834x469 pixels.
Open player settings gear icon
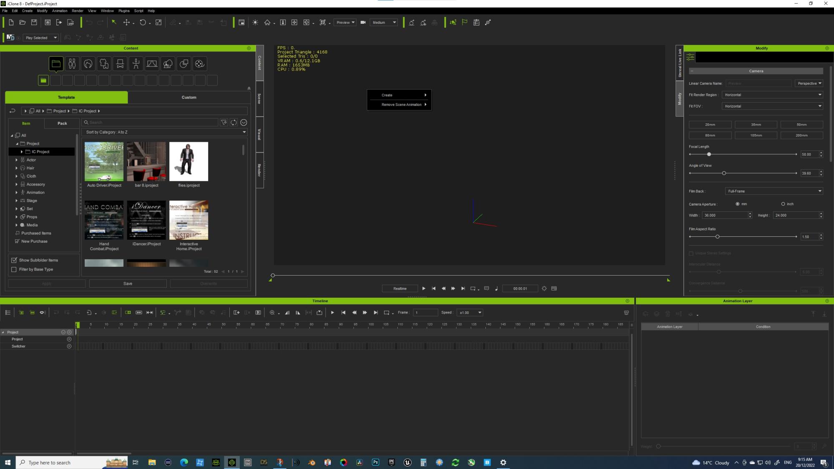pos(544,288)
